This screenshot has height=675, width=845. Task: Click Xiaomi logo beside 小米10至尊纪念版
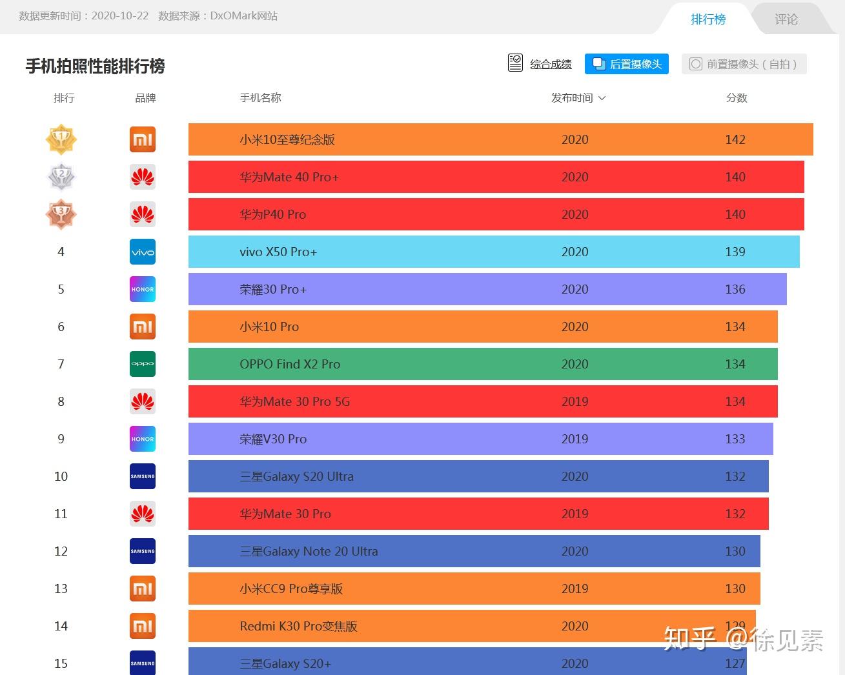(143, 139)
